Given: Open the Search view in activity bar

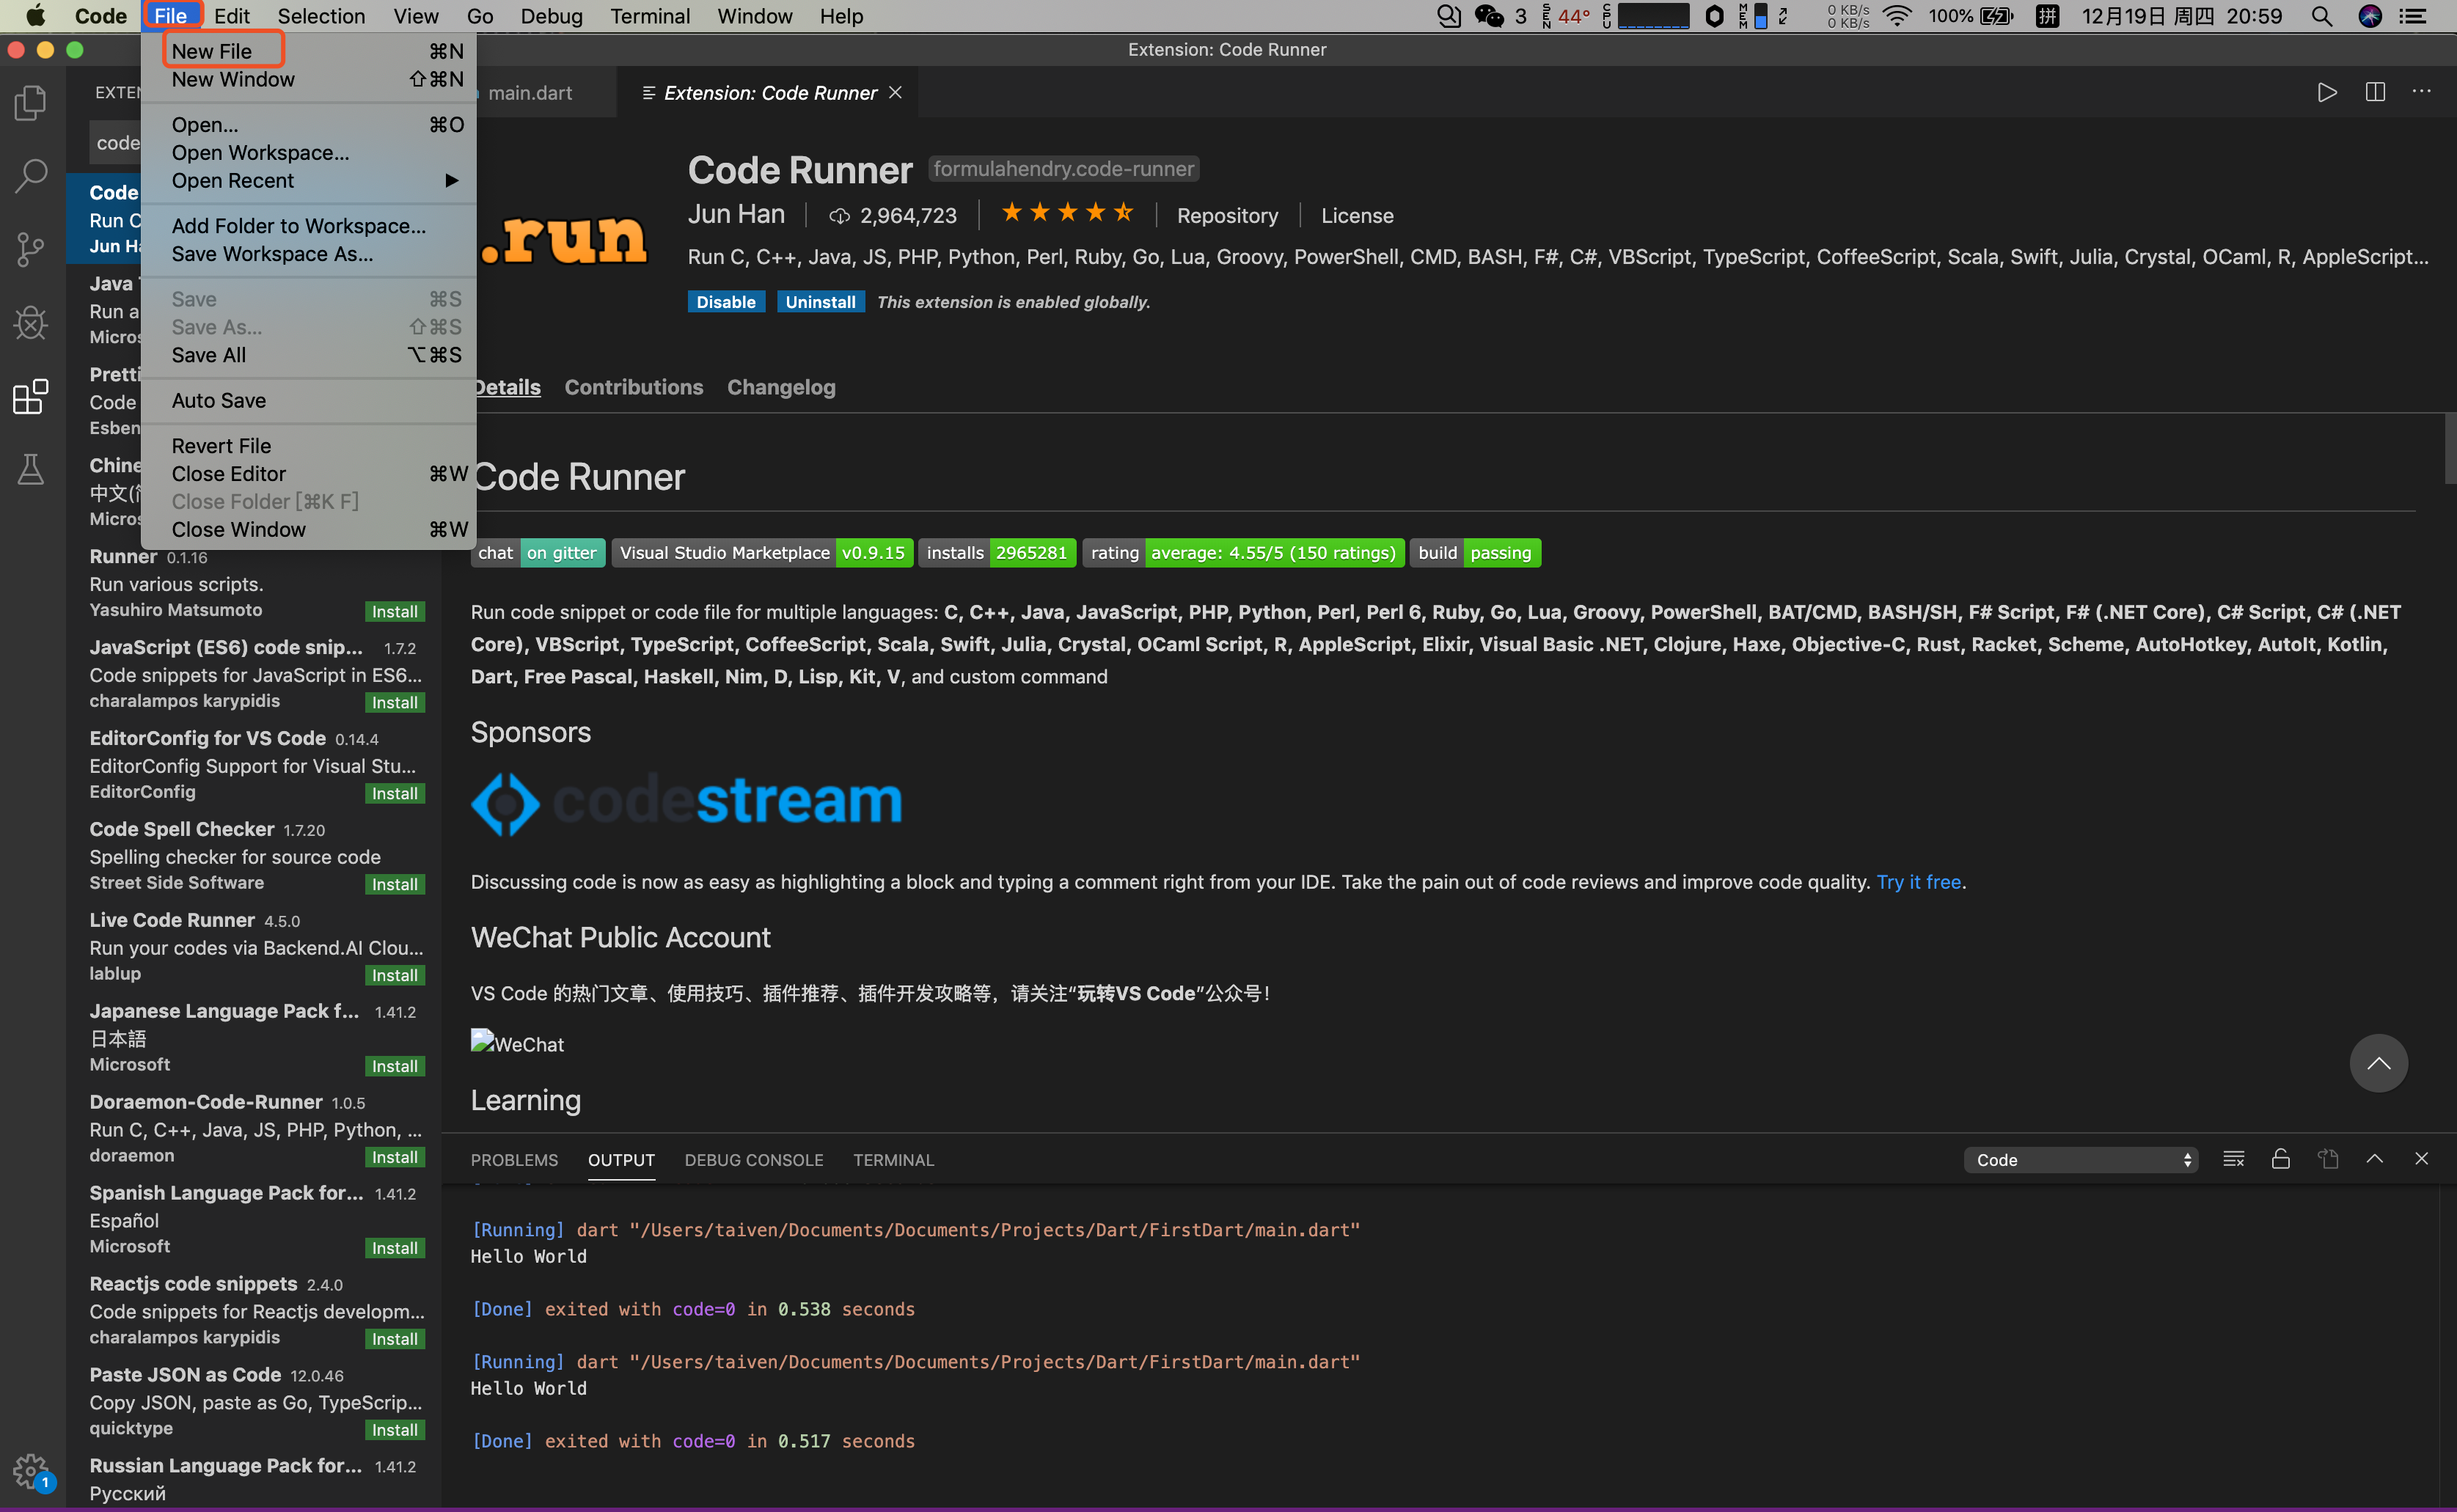Looking at the screenshot, I should click(31, 176).
